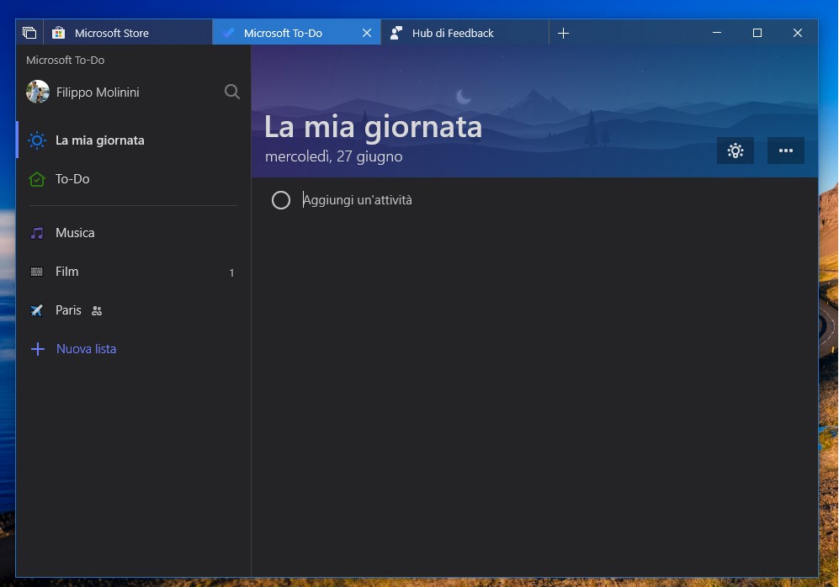Click the shared people icon next to Paris
Screen dimensions: 839x587
(96, 310)
